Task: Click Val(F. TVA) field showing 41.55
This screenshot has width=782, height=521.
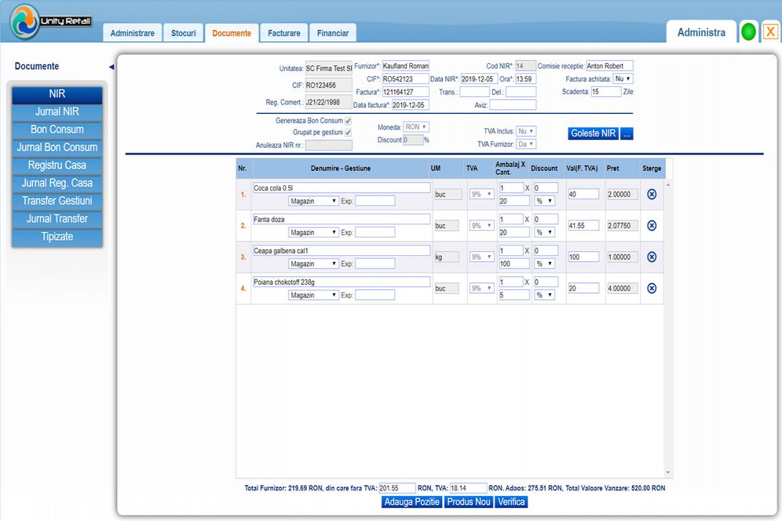Action: [x=583, y=225]
